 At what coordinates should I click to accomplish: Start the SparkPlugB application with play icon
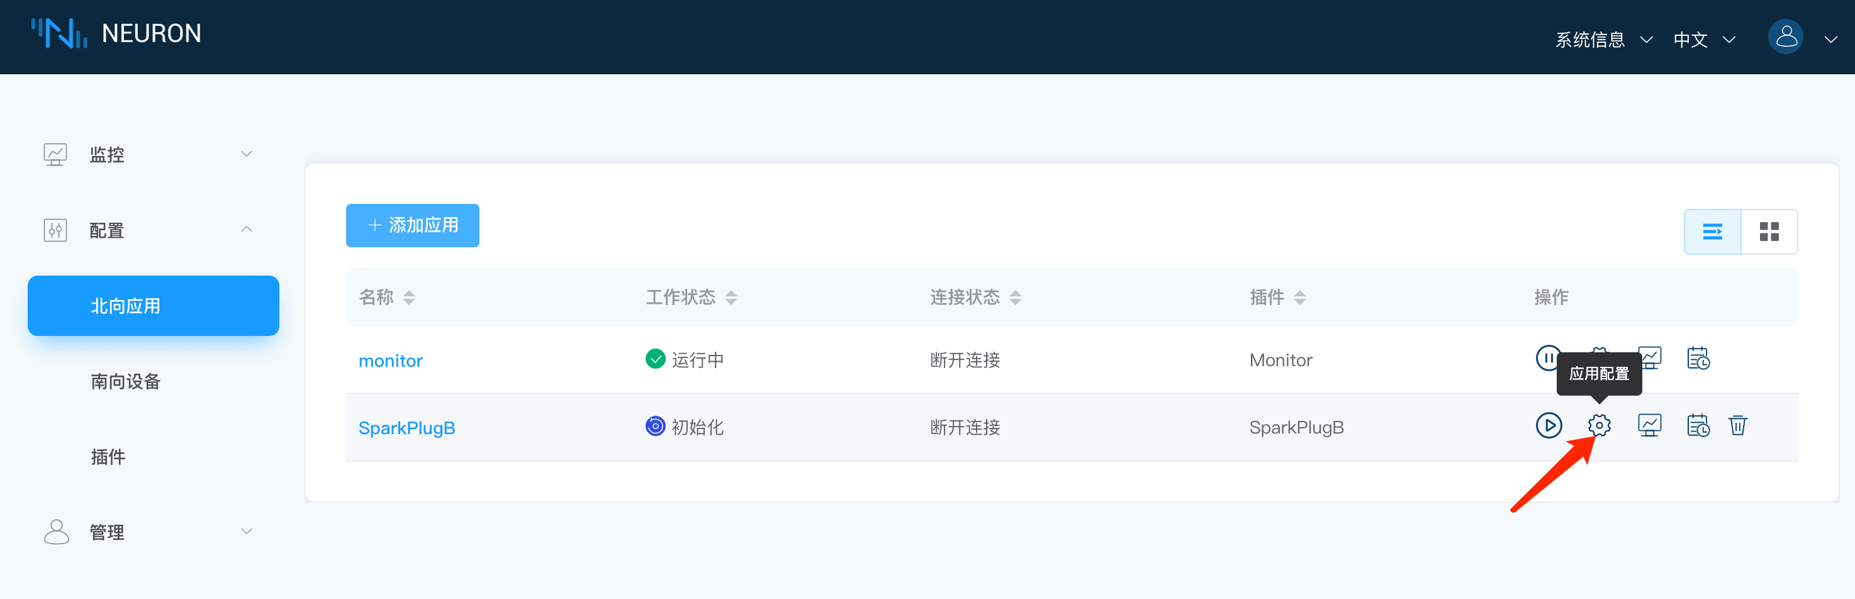coord(1548,425)
